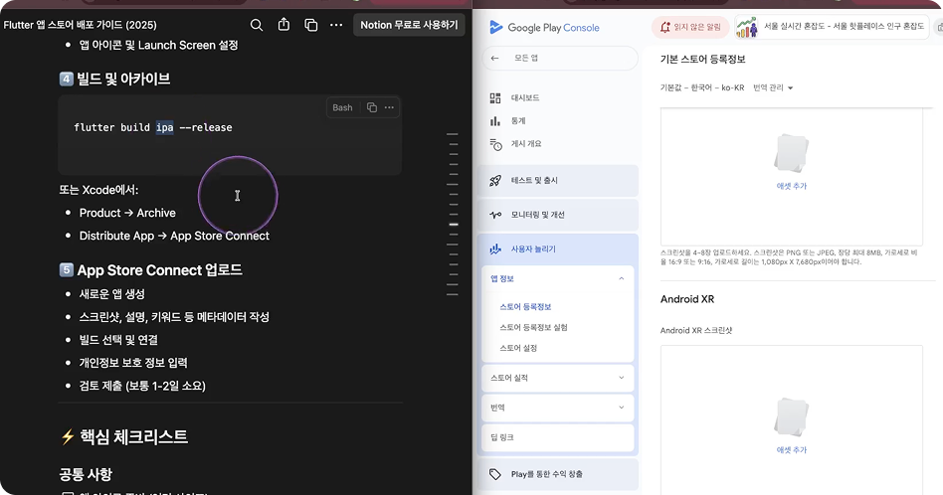Viewport: 943px width, 495px height.
Task: Click the share icon in Notion header
Action: coord(283,25)
